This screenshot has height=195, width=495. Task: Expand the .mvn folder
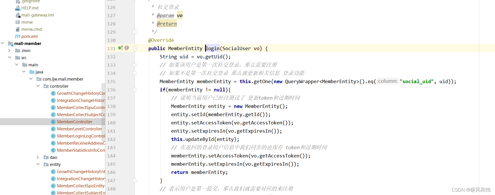(x=9, y=51)
